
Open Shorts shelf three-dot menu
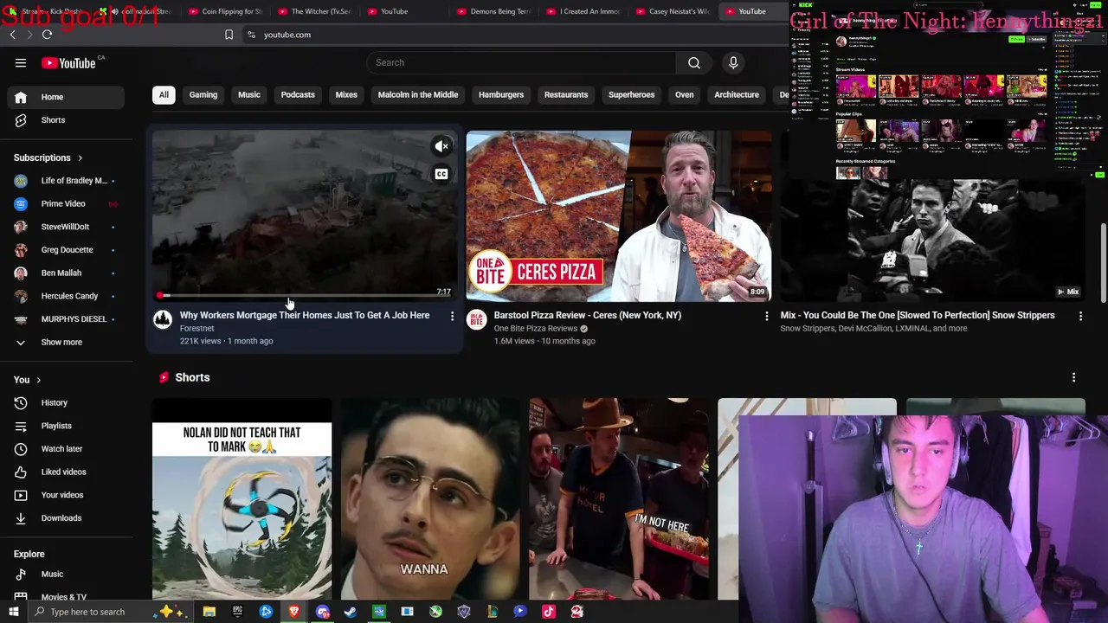coord(1073,377)
